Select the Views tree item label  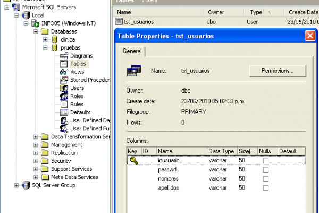click(77, 72)
